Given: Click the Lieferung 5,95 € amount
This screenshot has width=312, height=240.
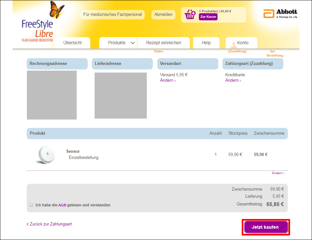Looking at the screenshot, I should 278,196.
